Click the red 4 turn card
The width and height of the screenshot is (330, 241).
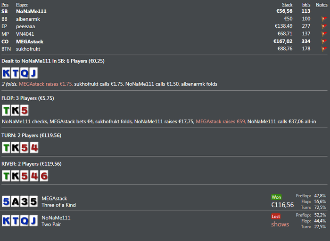[x=34, y=147]
